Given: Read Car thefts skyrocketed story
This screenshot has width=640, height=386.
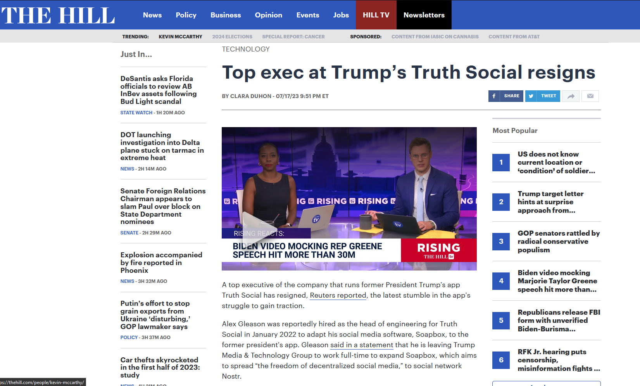Looking at the screenshot, I should pos(160,367).
